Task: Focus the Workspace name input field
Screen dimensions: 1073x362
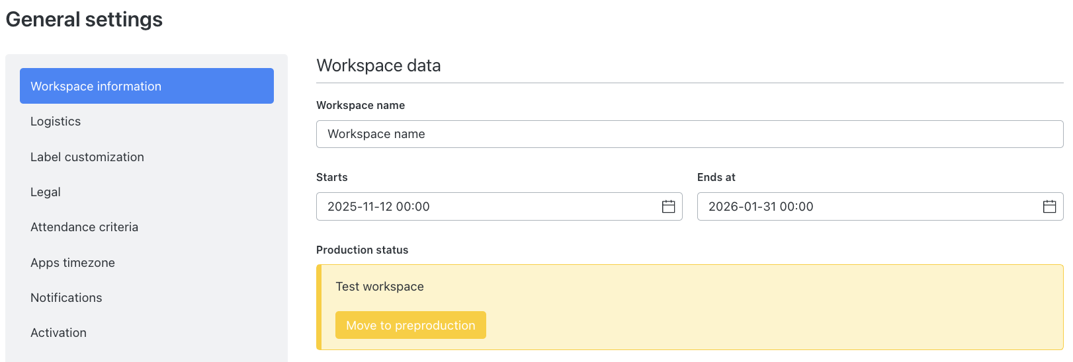Action: (689, 134)
